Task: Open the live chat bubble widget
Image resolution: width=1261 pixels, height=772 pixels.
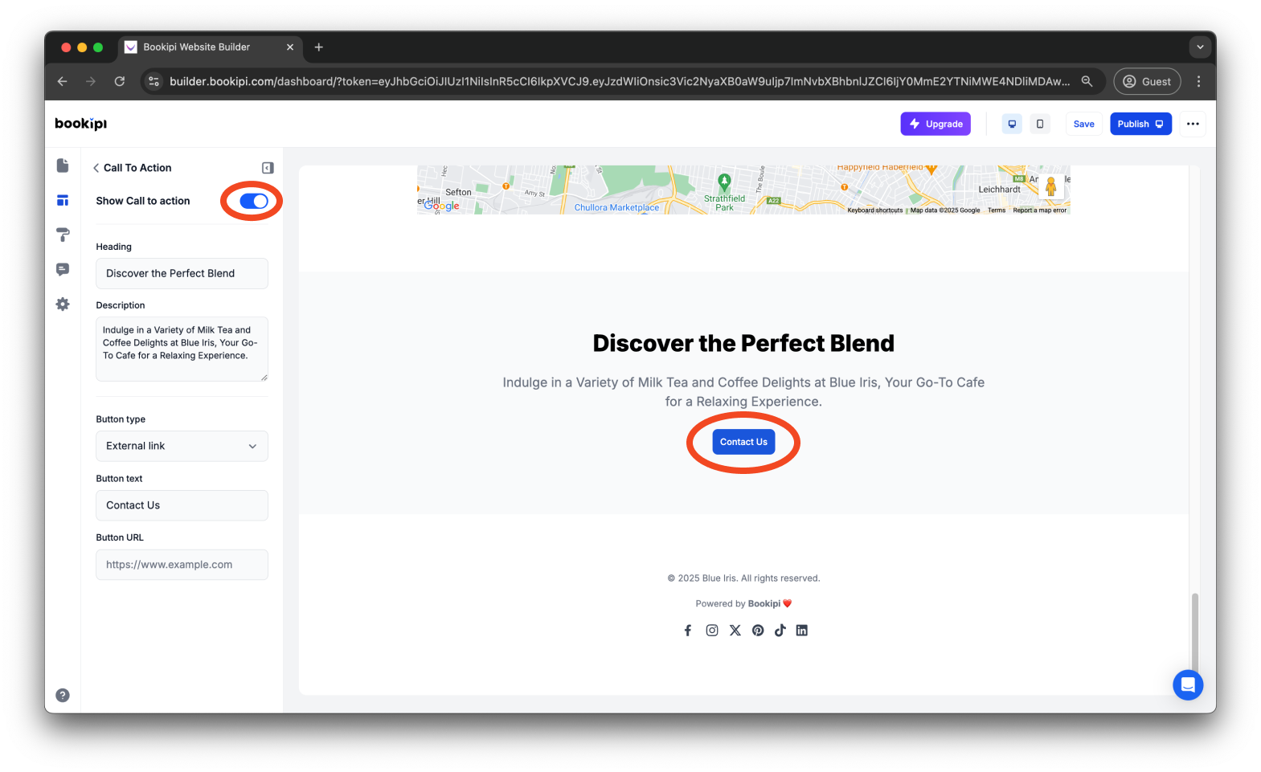Action: pyautogui.click(x=1188, y=685)
